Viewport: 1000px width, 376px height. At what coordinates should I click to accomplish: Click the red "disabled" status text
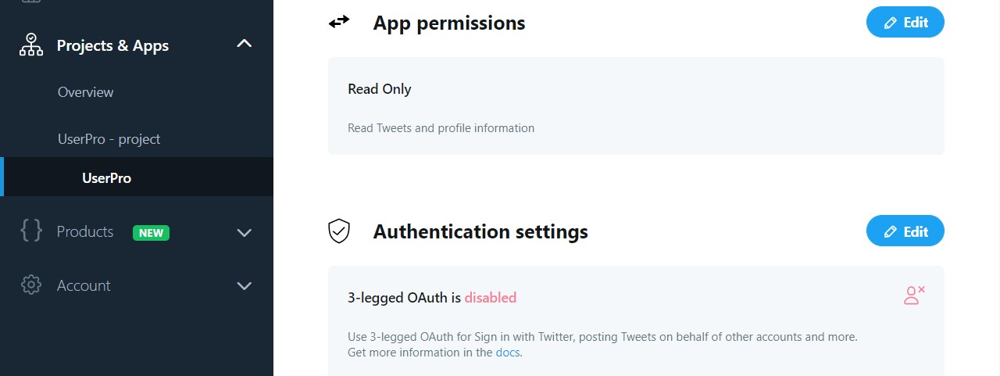[490, 298]
